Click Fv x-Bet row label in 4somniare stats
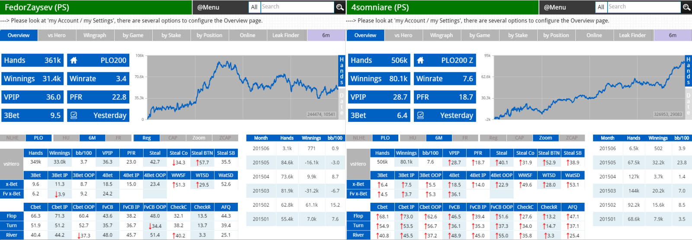The image size is (692, 240). point(359,194)
